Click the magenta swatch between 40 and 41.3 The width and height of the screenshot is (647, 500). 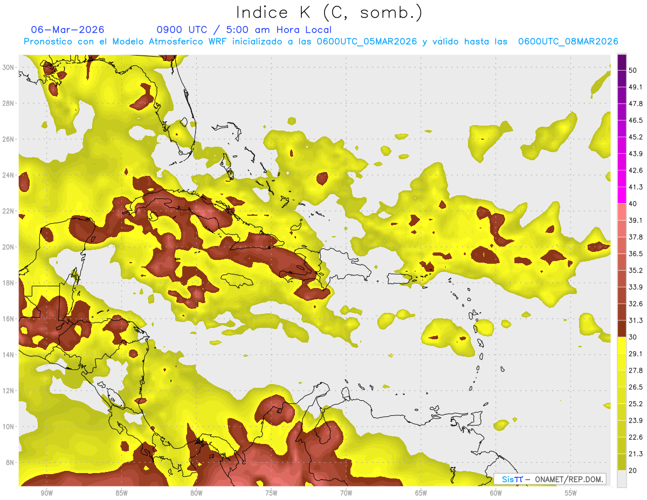[622, 195]
